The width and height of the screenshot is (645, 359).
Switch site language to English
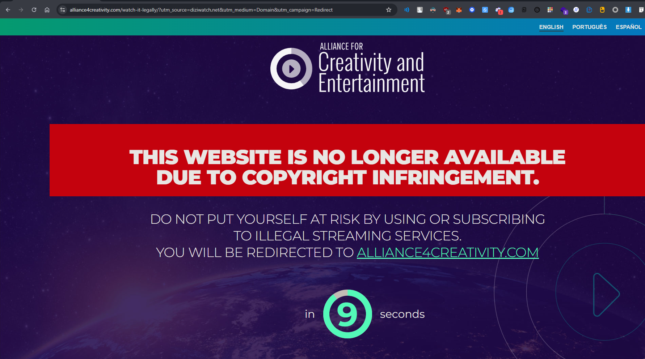[551, 27]
